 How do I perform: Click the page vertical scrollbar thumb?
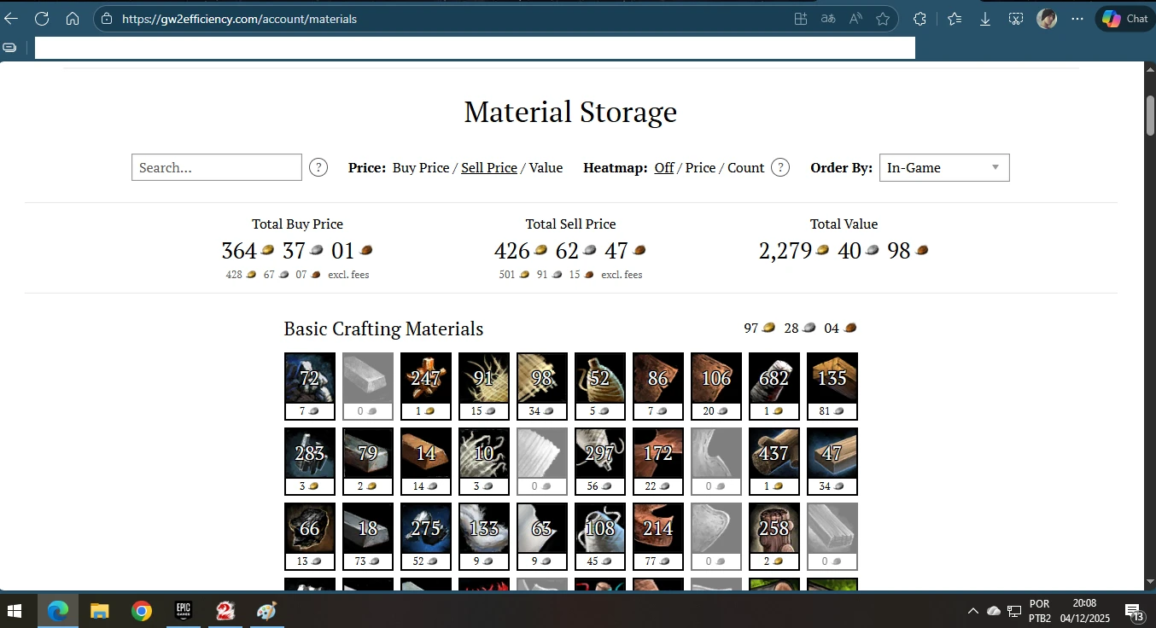(x=1149, y=115)
